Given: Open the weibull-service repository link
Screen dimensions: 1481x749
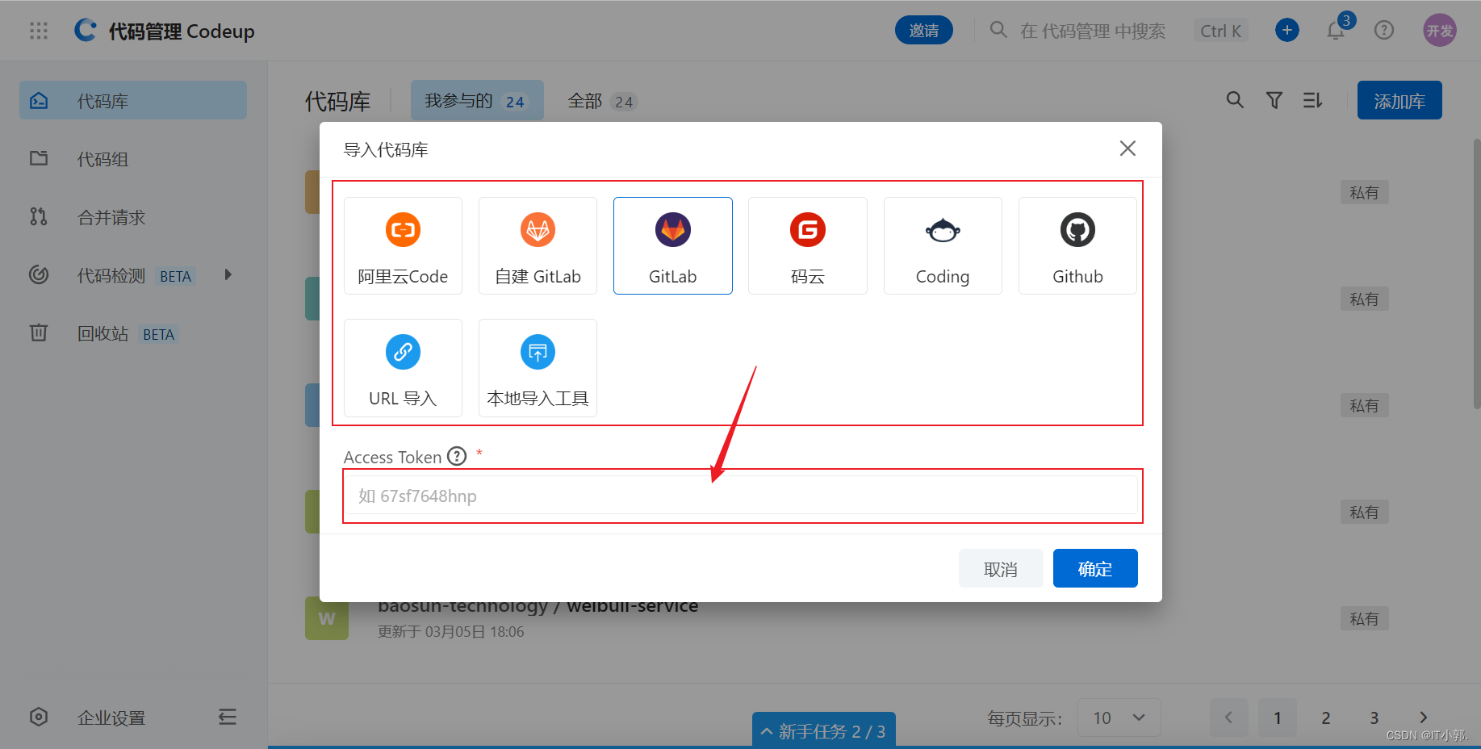Looking at the screenshot, I should tap(538, 607).
